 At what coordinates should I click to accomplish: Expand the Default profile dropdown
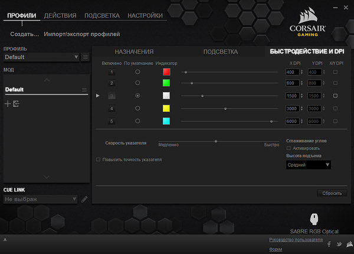click(x=76, y=57)
